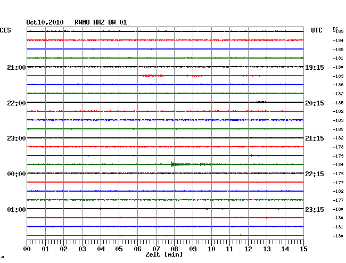The image size is (346, 263).
Task: Select the 23:00 local time label
Action: point(17,138)
